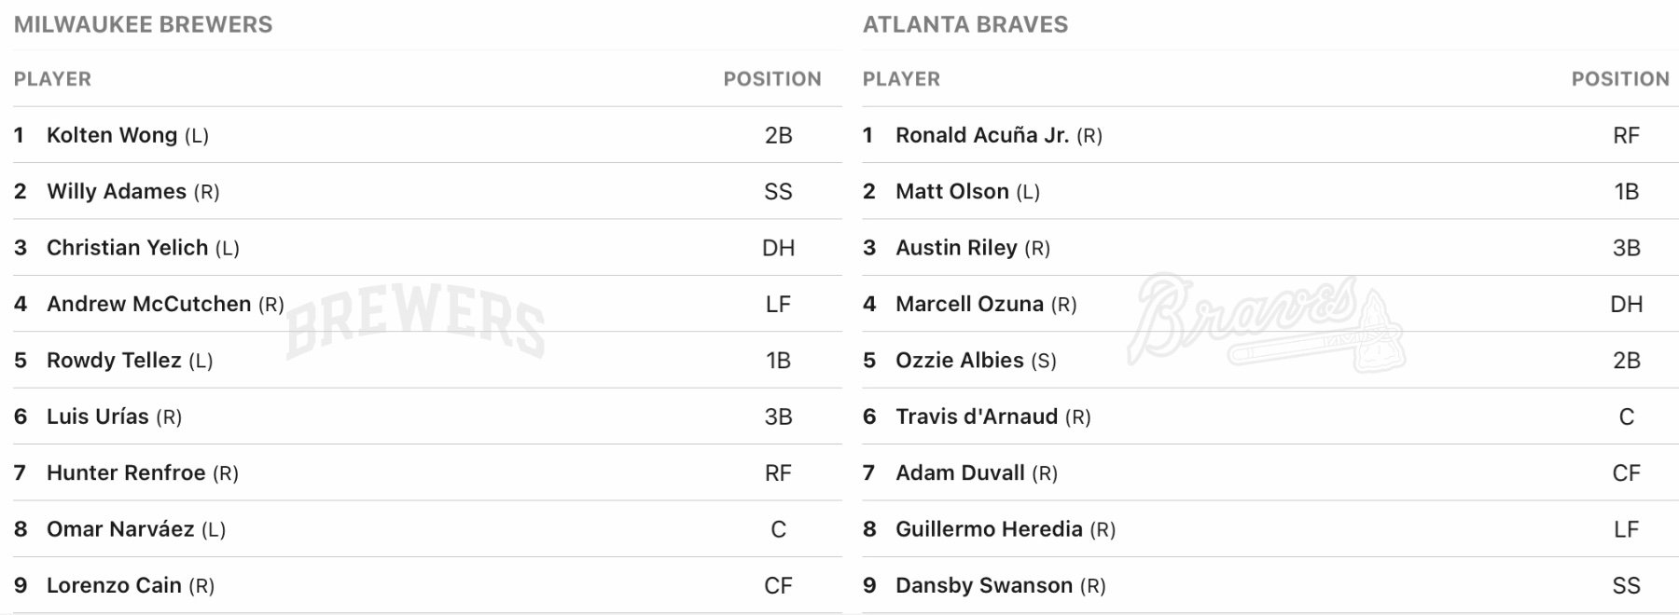Click Marcell Ozuna's name
Viewport: 1679px width, 615px height.
point(969,304)
